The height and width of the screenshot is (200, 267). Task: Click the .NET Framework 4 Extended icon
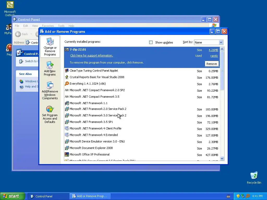click(x=67, y=135)
